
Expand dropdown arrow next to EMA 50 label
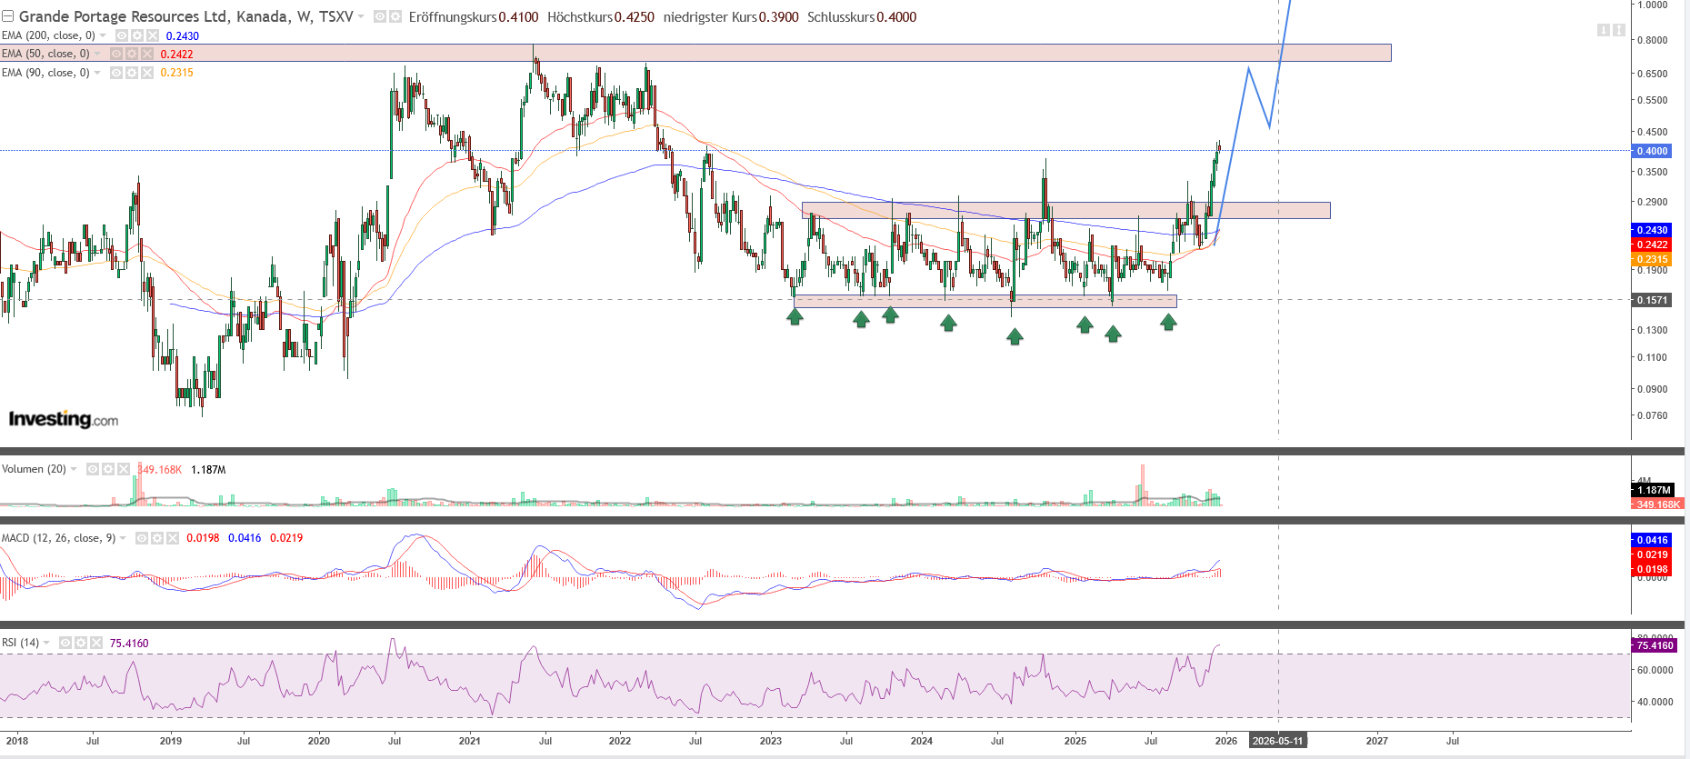[x=98, y=54]
